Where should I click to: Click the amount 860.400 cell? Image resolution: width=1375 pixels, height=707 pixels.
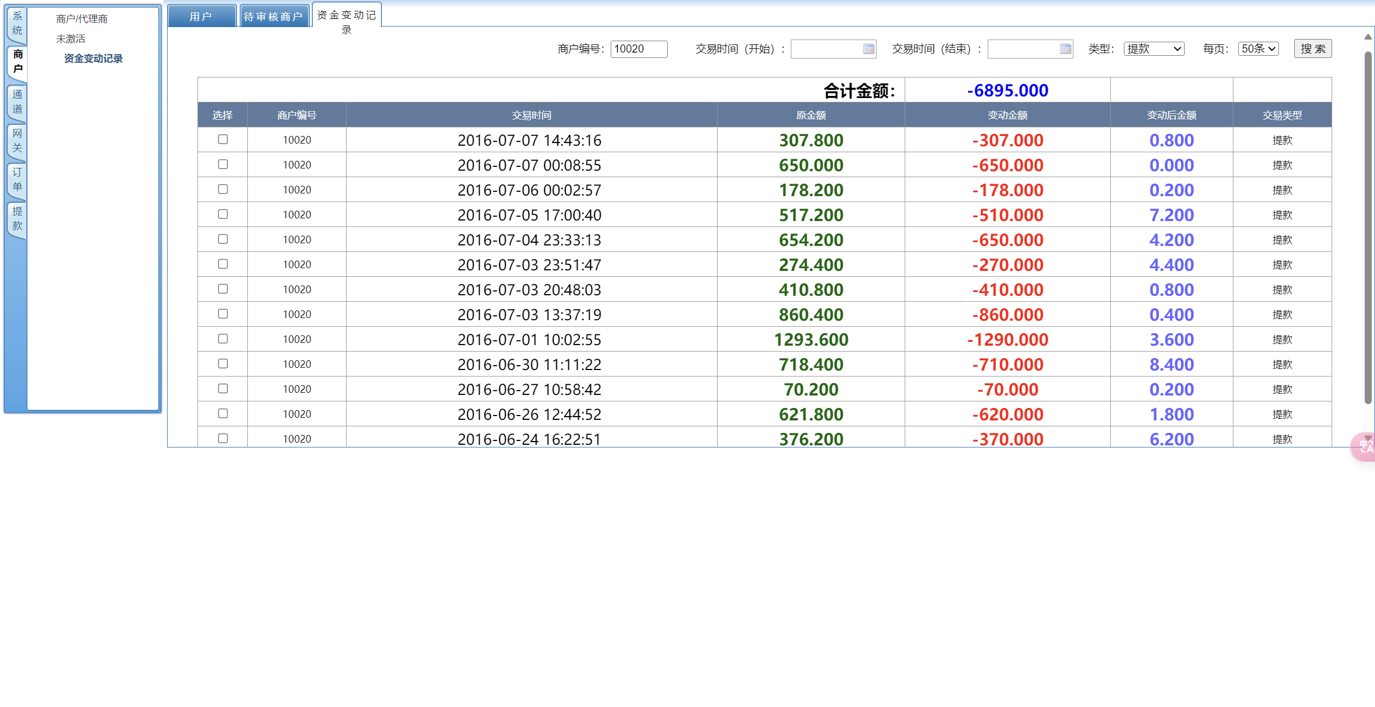811,315
